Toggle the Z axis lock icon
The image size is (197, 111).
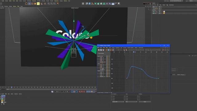54,4
